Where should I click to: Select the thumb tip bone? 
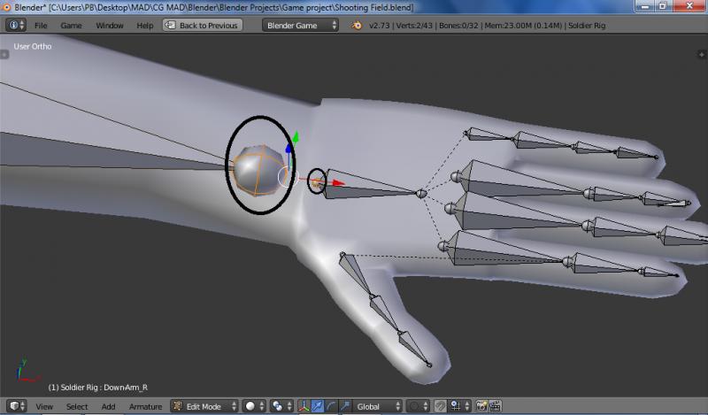[x=414, y=349]
